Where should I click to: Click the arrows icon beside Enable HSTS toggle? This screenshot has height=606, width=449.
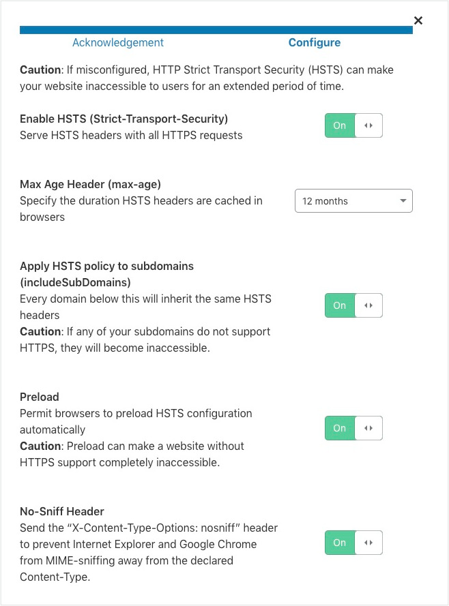pyautogui.click(x=368, y=125)
